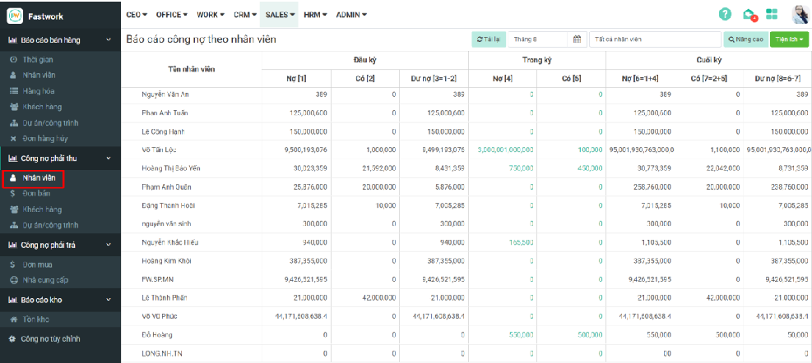Collapse the Công nợ phải thu section

[x=109, y=159]
